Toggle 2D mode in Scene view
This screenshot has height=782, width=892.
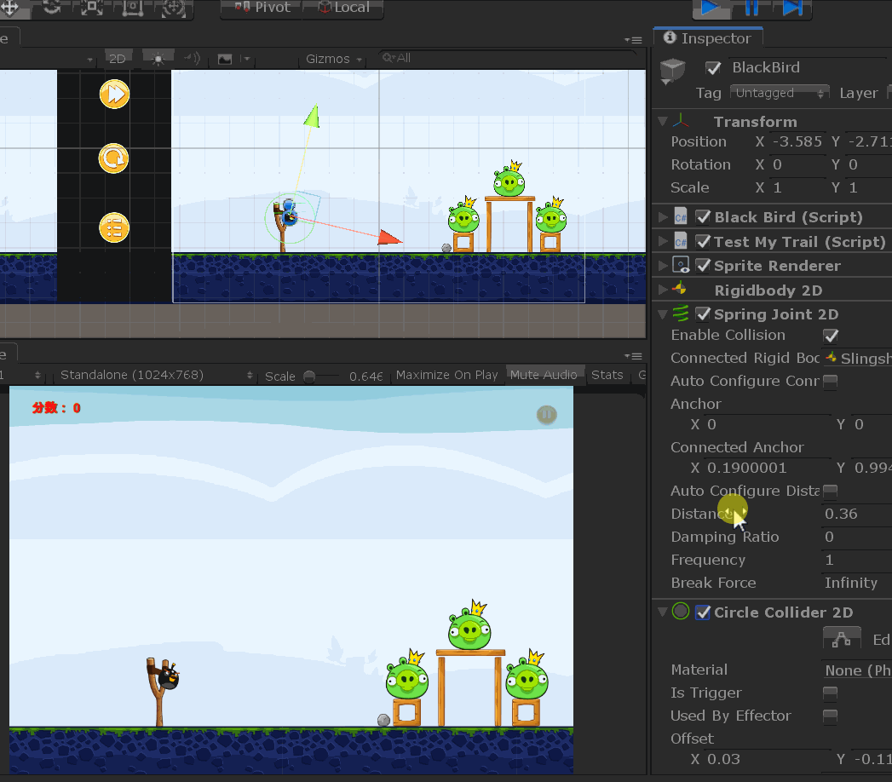(x=118, y=59)
